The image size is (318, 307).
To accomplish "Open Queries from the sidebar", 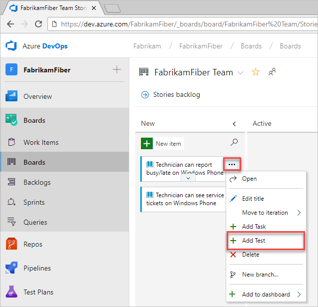I will click(64, 222).
